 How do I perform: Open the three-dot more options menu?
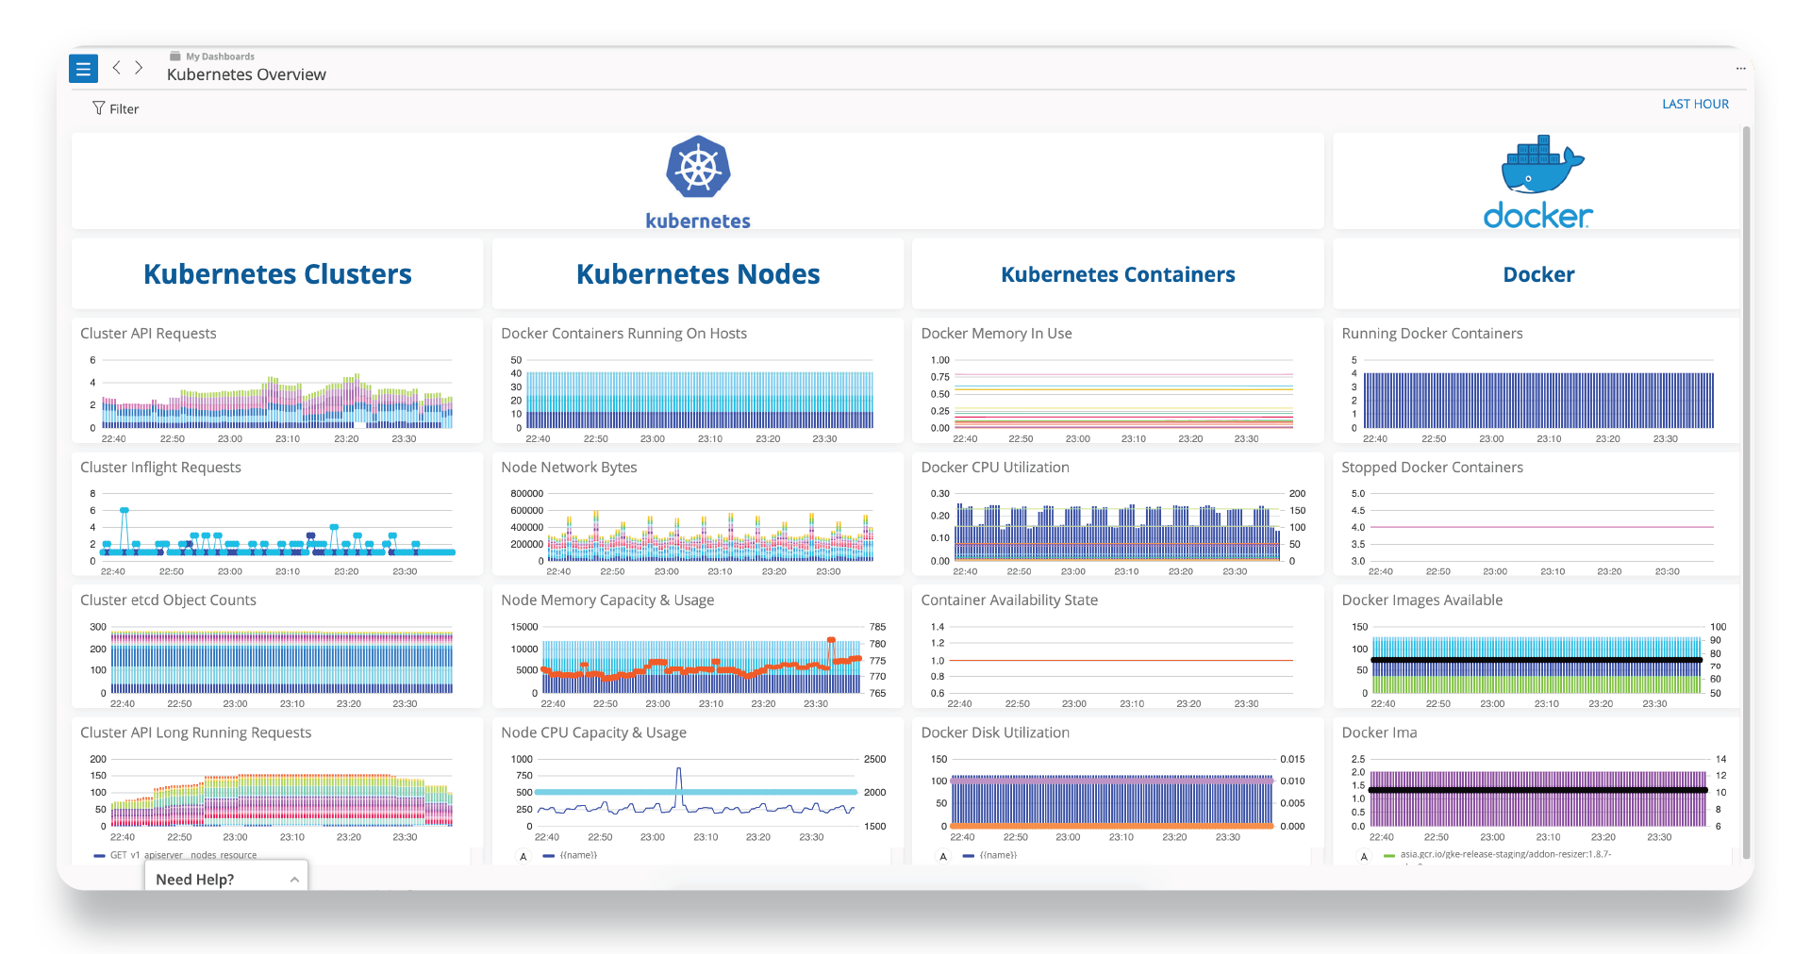pyautogui.click(x=1740, y=69)
